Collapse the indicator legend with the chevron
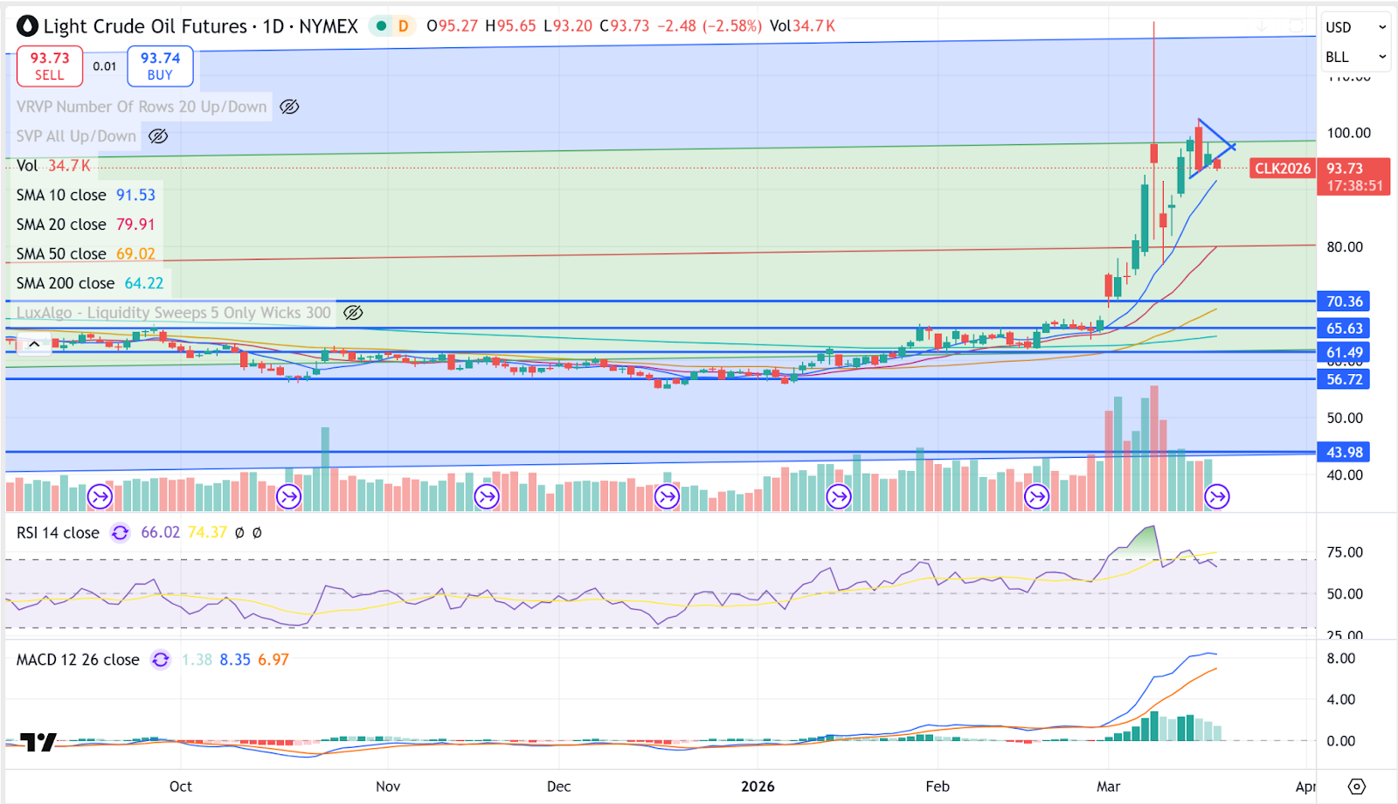The height and width of the screenshot is (804, 1398). click(33, 344)
